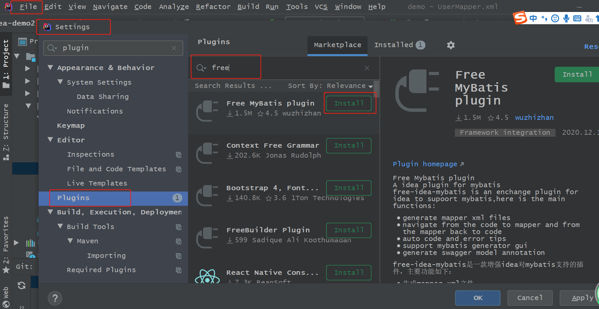The height and width of the screenshot is (309, 599).
Task: Click the Sogou input method S icon
Action: 520,18
